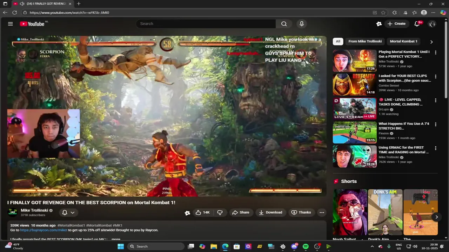Open more actions ellipsis under video

point(322,212)
